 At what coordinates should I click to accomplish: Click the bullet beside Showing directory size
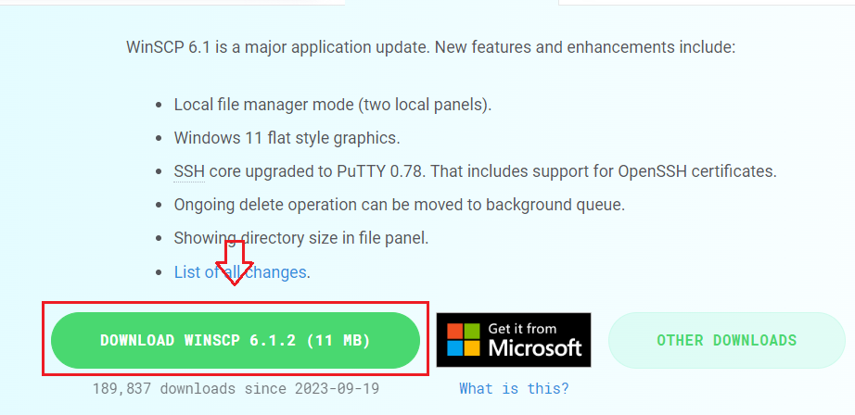click(x=159, y=239)
